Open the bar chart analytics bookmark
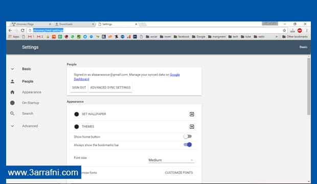The image size is (317, 184). [x=129, y=37]
